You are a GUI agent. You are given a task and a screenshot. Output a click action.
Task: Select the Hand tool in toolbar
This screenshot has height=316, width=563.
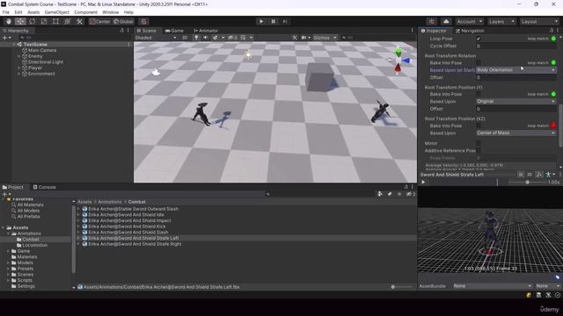coord(9,21)
